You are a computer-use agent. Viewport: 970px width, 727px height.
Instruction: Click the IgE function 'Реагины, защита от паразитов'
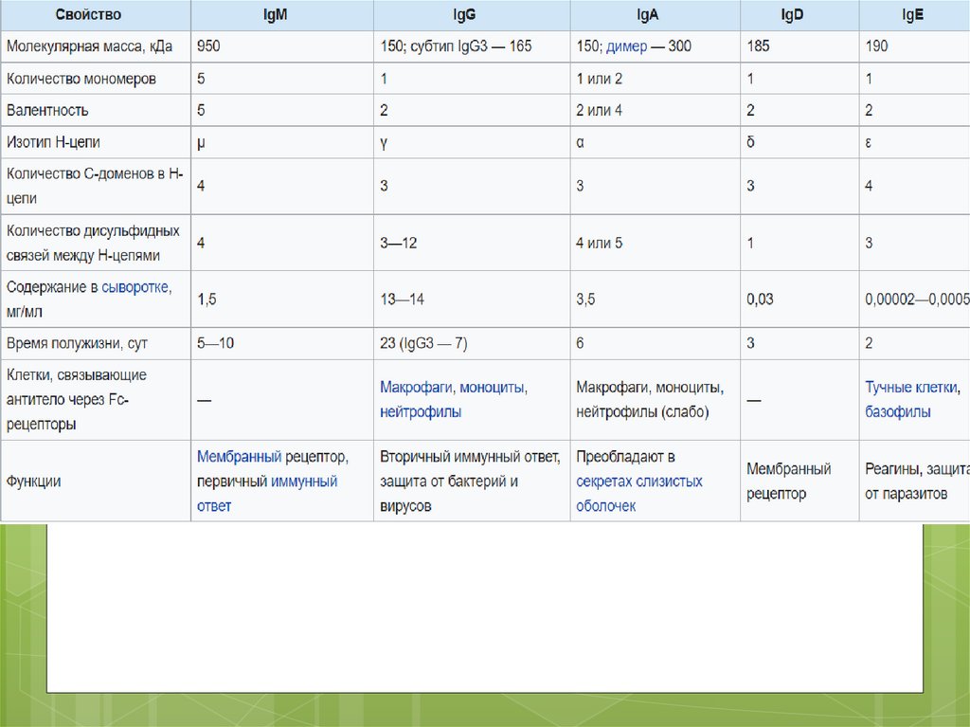pos(917,482)
